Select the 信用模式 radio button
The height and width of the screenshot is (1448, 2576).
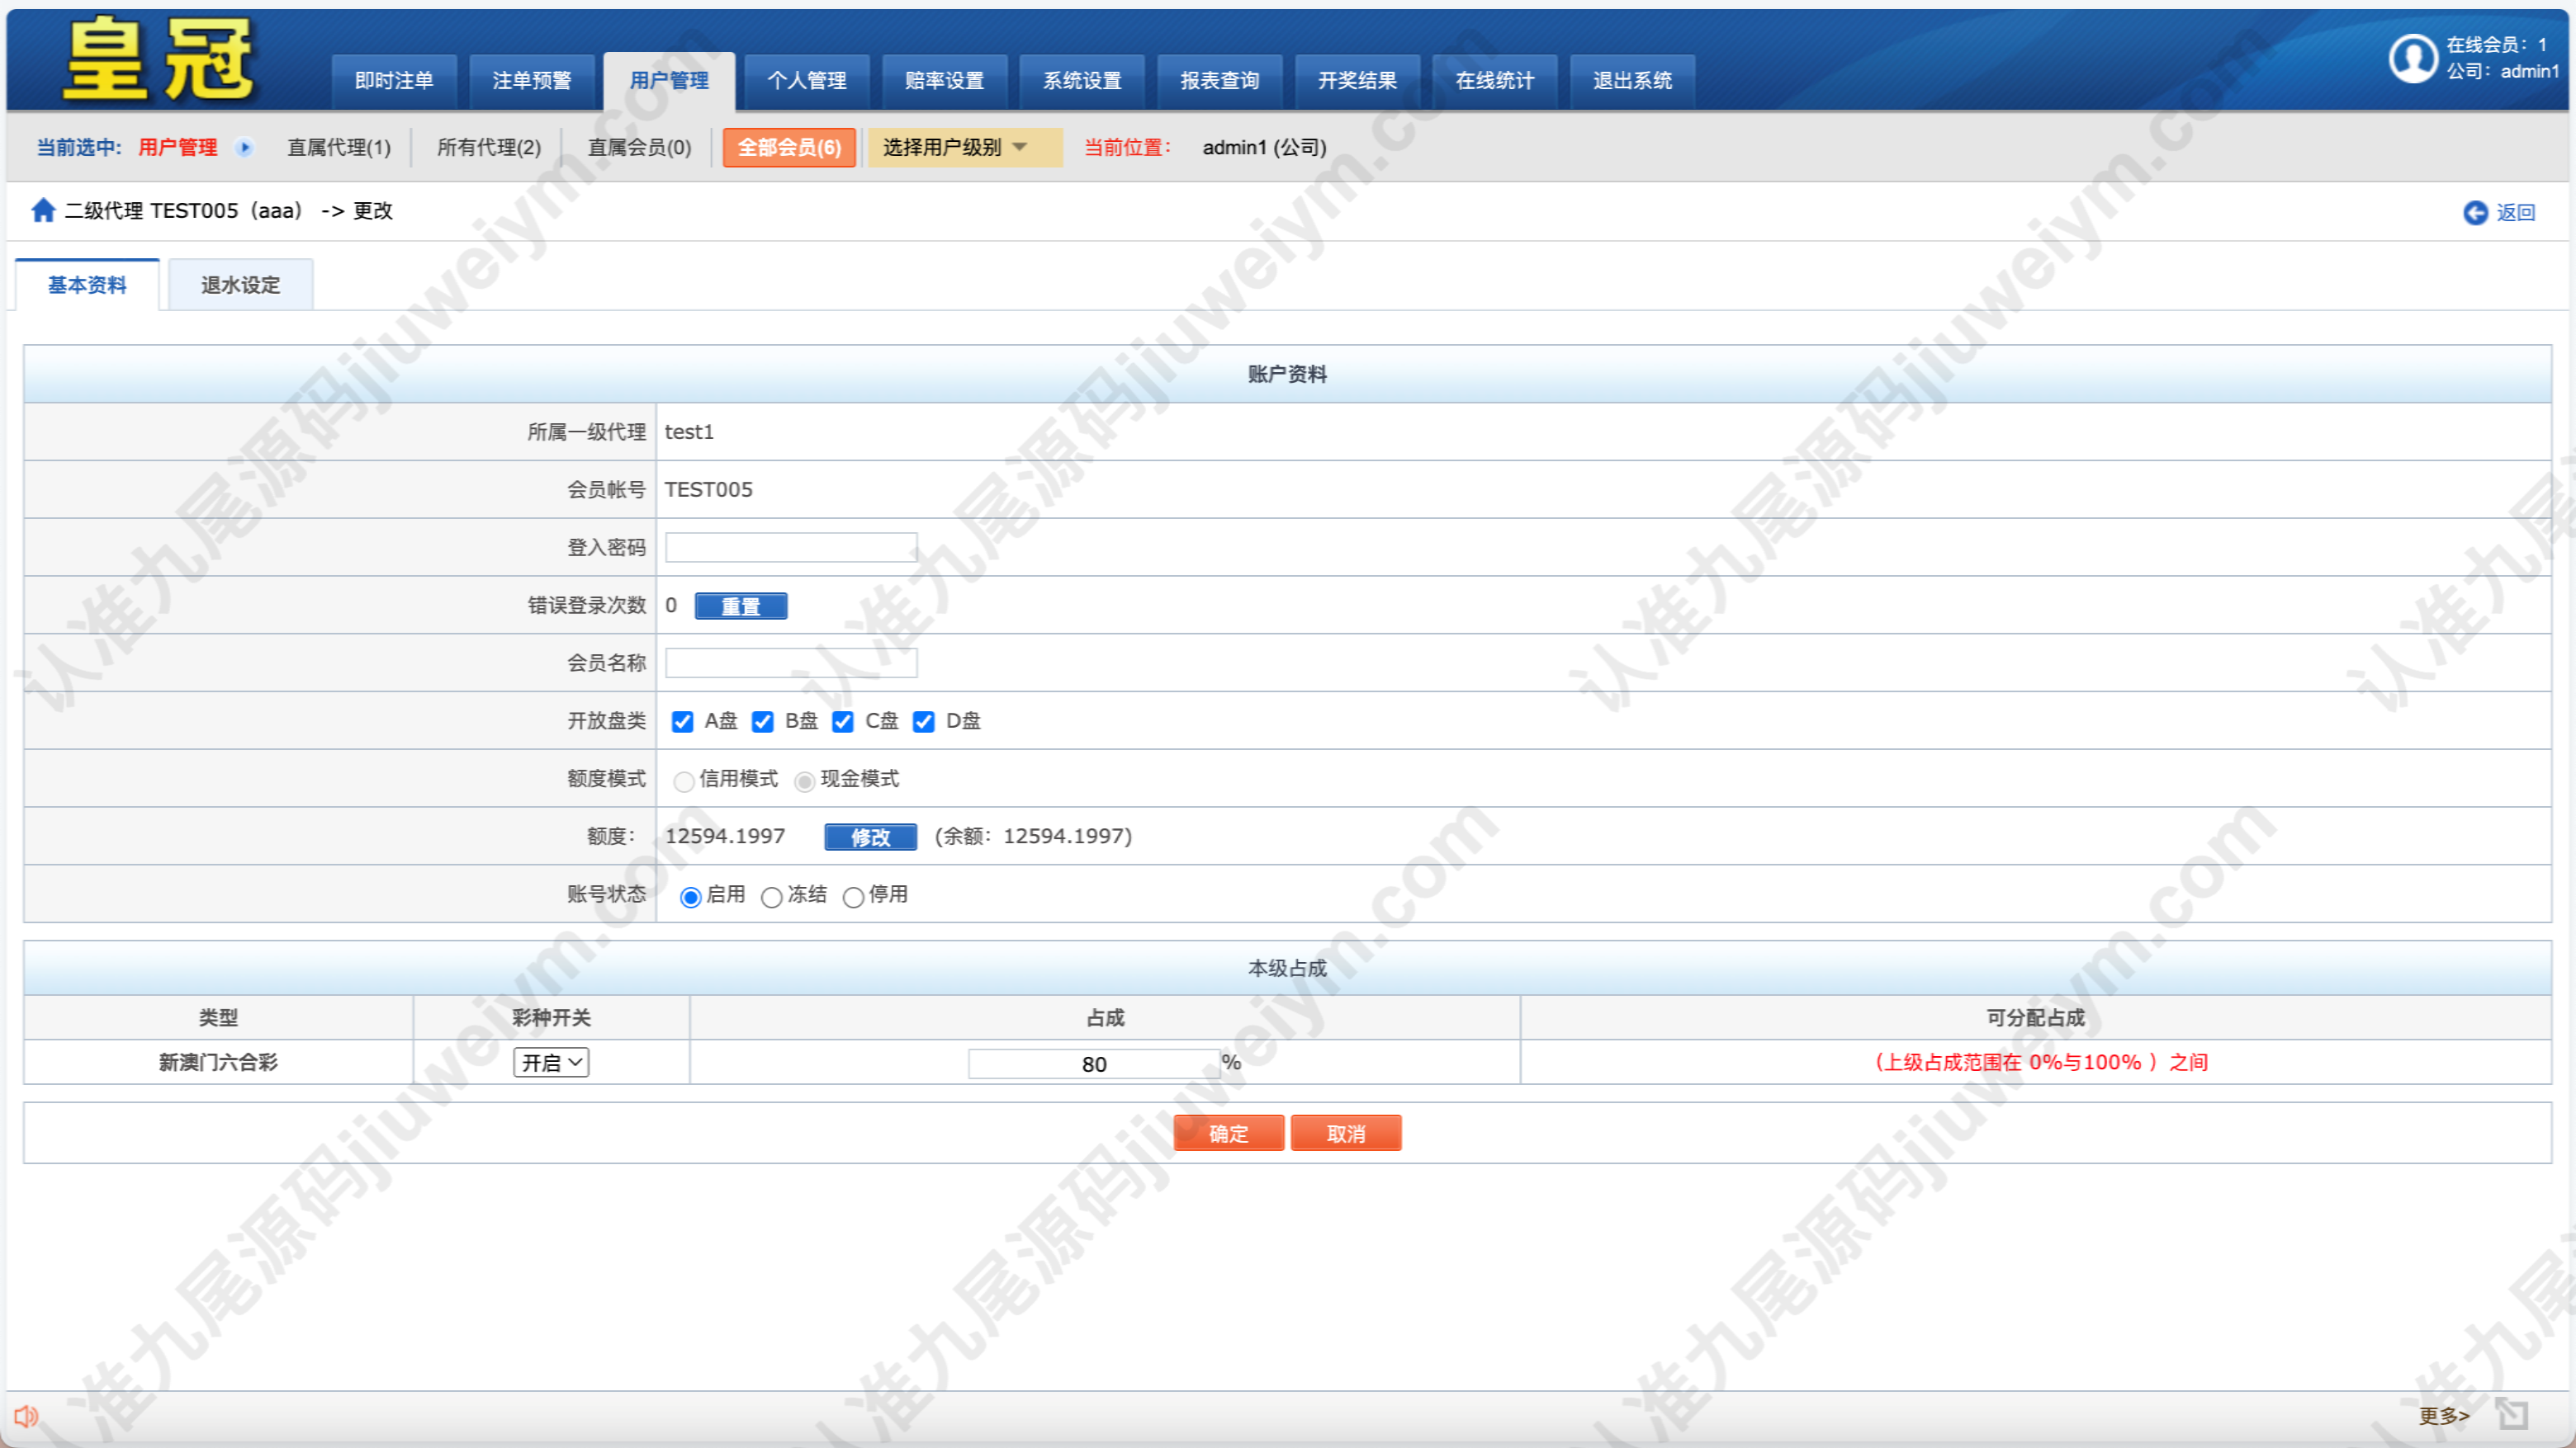[x=684, y=781]
